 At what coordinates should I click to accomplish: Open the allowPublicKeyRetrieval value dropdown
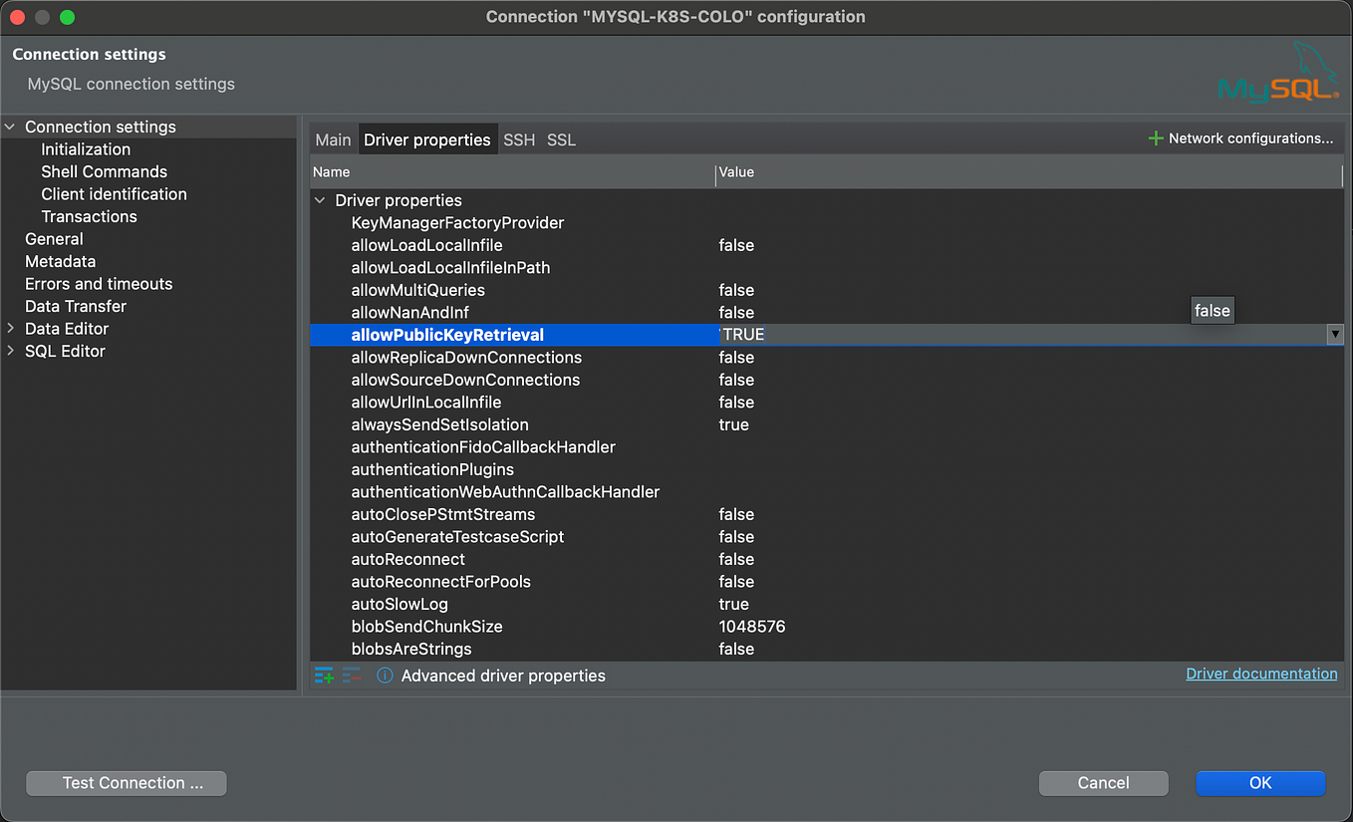pos(1335,335)
